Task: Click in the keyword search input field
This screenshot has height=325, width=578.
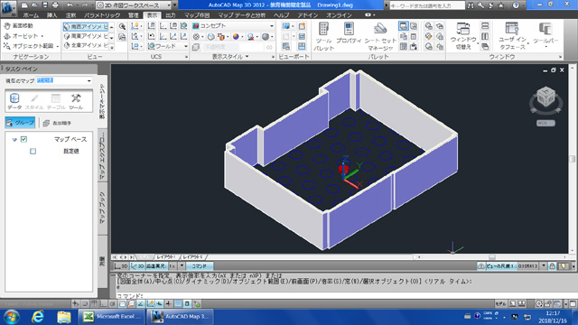Action: (x=427, y=5)
